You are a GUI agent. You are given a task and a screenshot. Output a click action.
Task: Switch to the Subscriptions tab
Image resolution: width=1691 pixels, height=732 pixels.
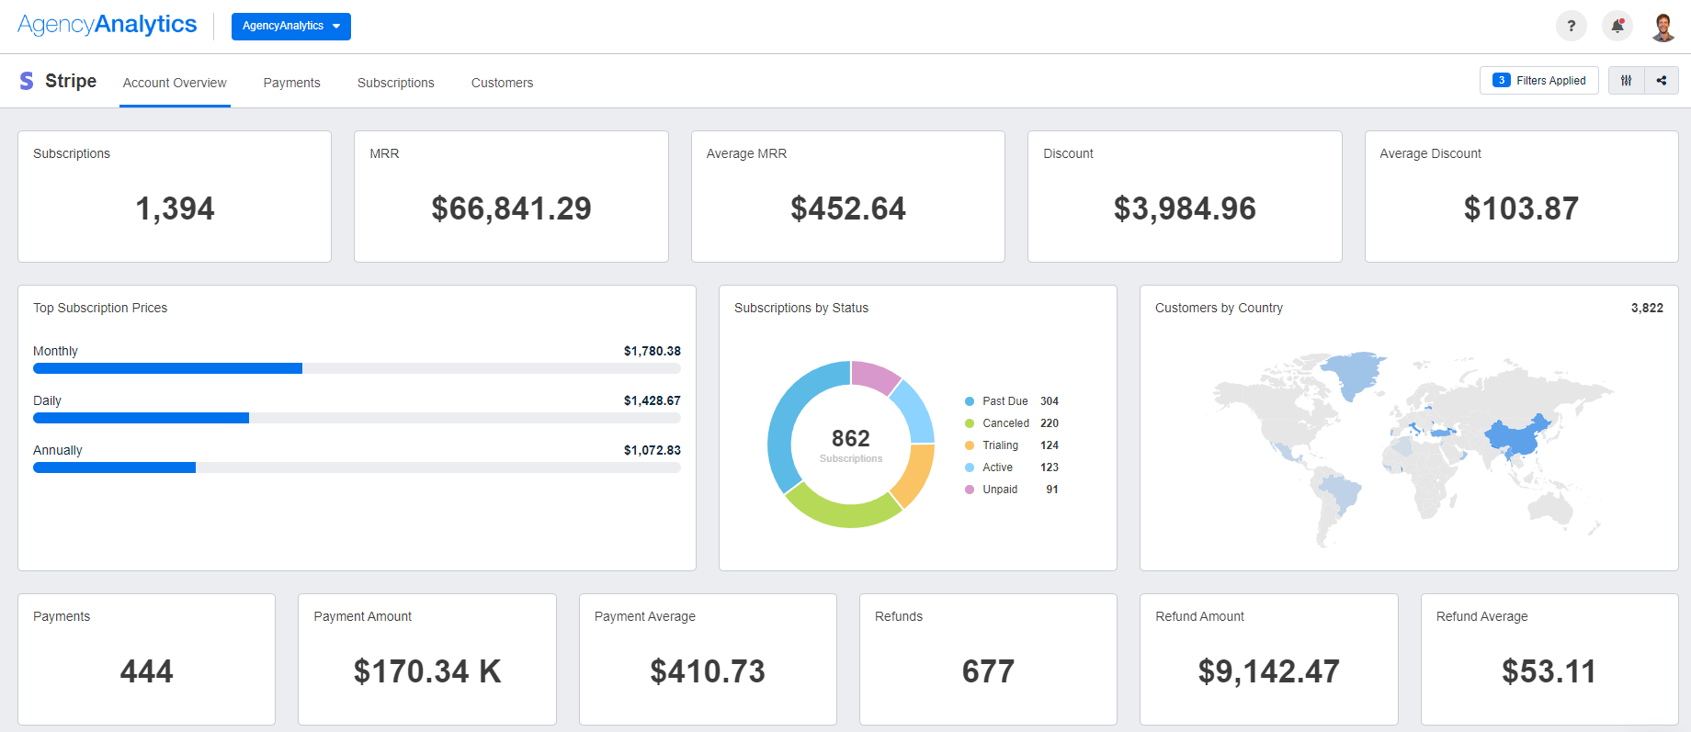395,83
